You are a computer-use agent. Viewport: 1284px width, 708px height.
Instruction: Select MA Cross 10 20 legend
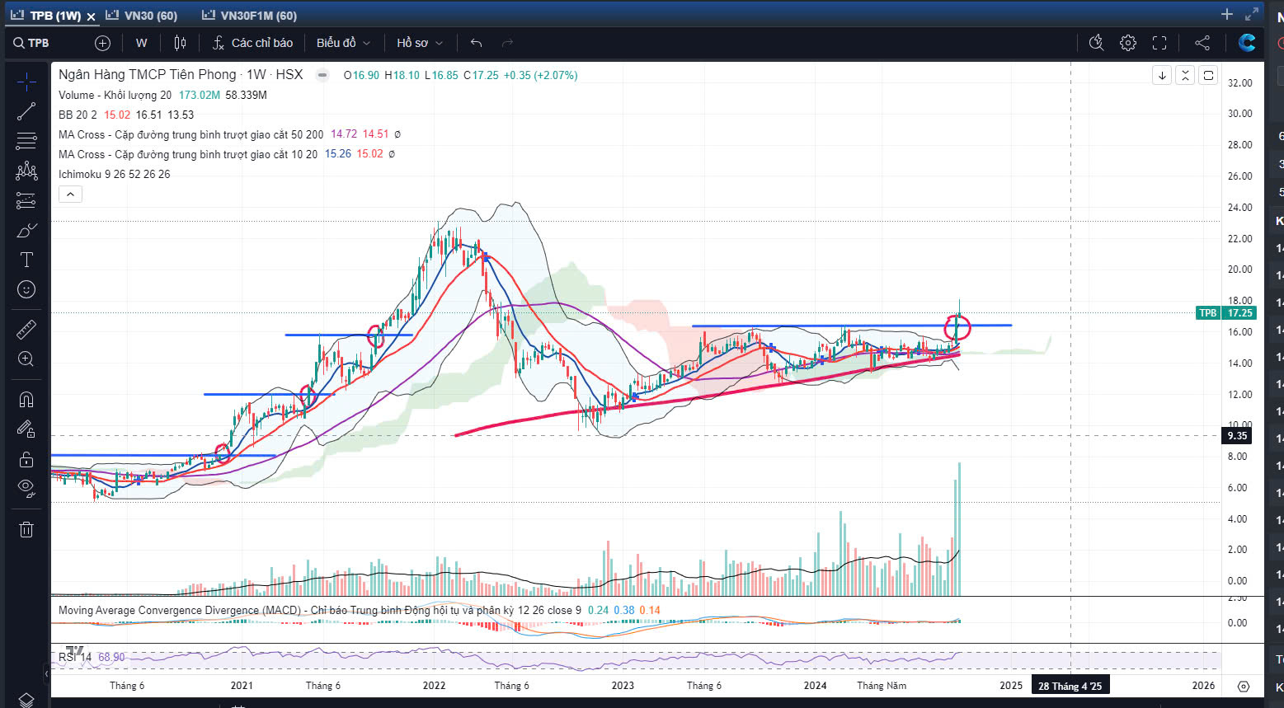[187, 154]
